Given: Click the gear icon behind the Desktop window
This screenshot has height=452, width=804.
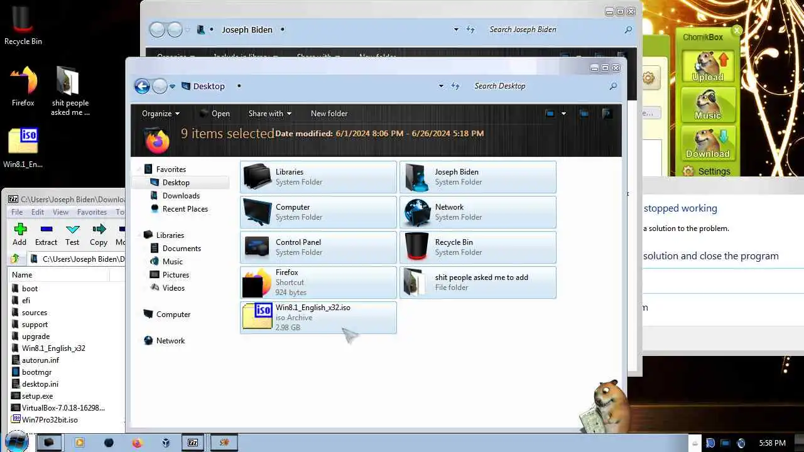Looking at the screenshot, I should pyautogui.click(x=648, y=78).
